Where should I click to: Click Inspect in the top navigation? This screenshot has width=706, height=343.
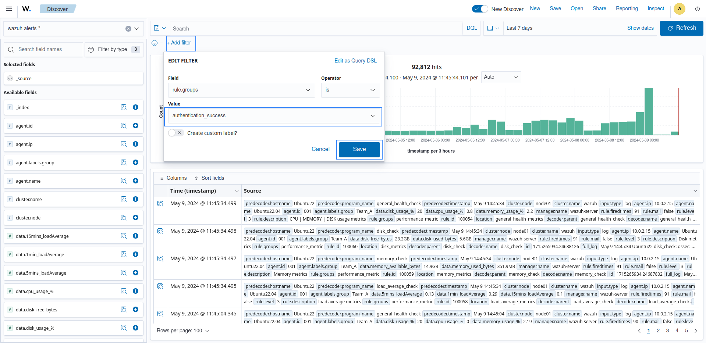click(x=656, y=8)
